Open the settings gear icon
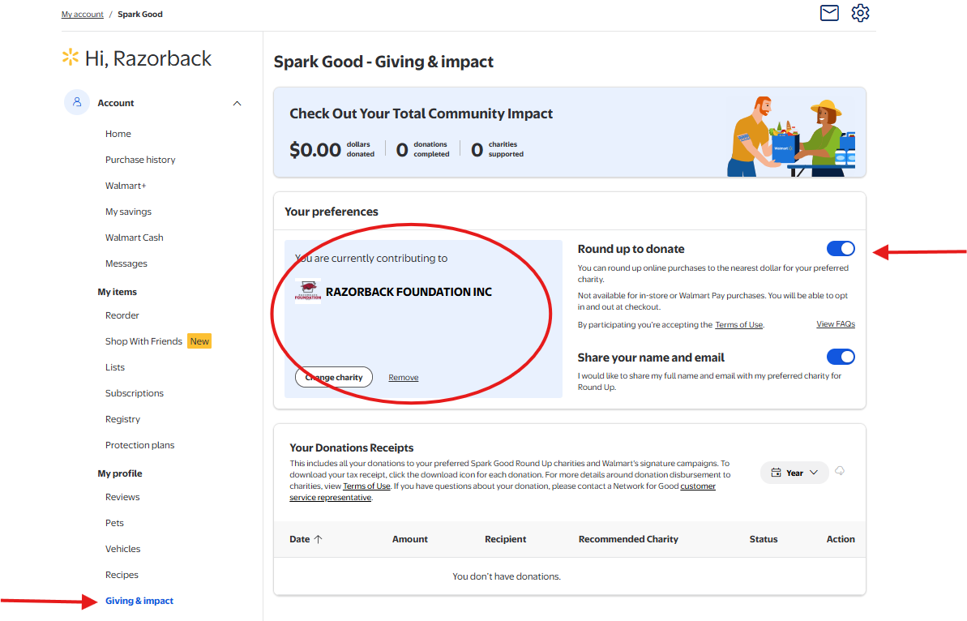This screenshot has height=621, width=967. point(860,13)
